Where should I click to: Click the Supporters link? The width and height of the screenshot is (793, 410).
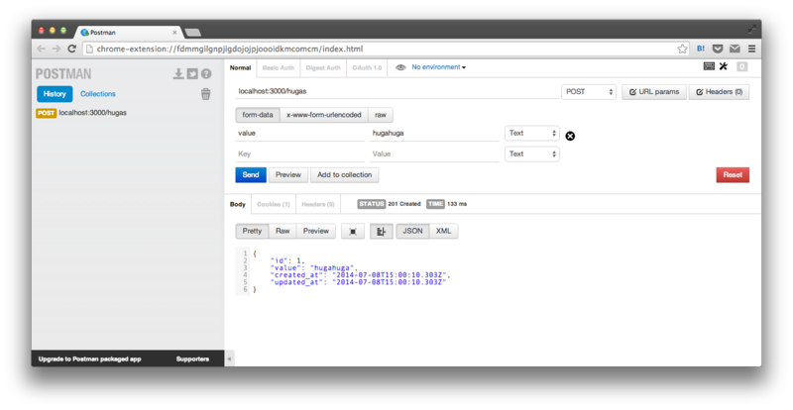(192, 359)
